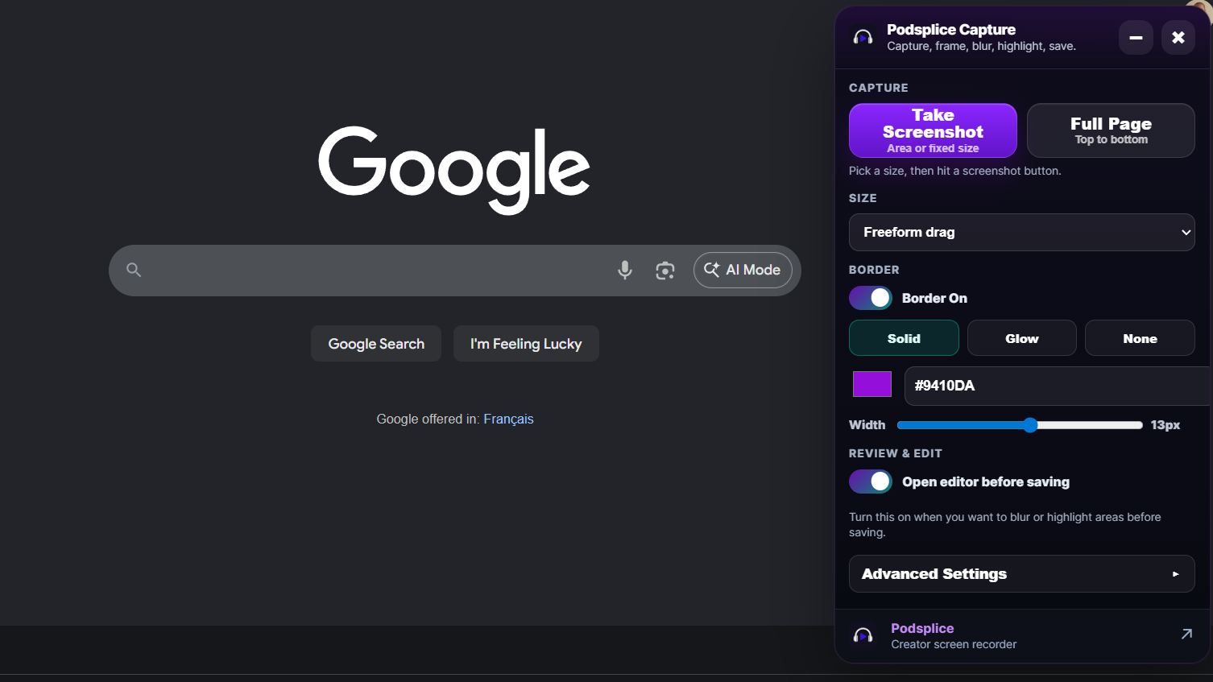Screen dimensions: 1213x682
Task: Turn off the Border On toggle
Action: pyautogui.click(x=871, y=298)
